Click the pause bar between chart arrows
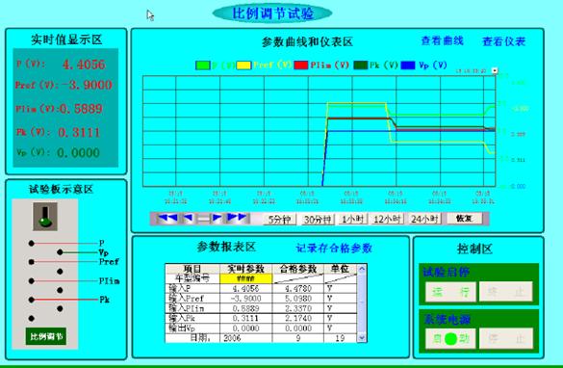This screenshot has height=368, width=563. (203, 219)
